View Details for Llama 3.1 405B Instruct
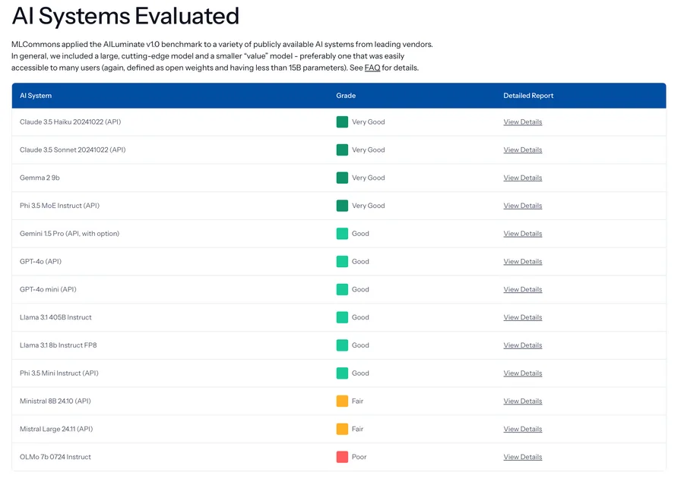Image resolution: width=684 pixels, height=488 pixels. tap(522, 317)
